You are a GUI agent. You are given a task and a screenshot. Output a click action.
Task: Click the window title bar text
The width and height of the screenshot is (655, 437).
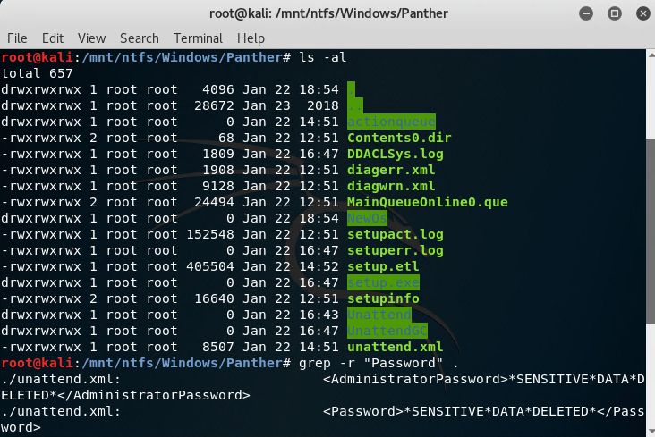tap(327, 13)
